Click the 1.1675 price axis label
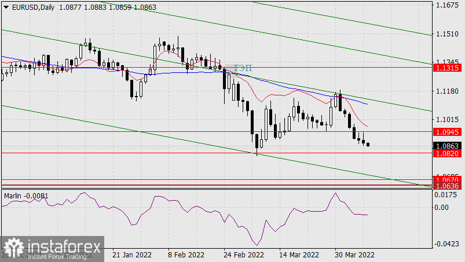This screenshot has width=465, height=262. tap(448, 5)
